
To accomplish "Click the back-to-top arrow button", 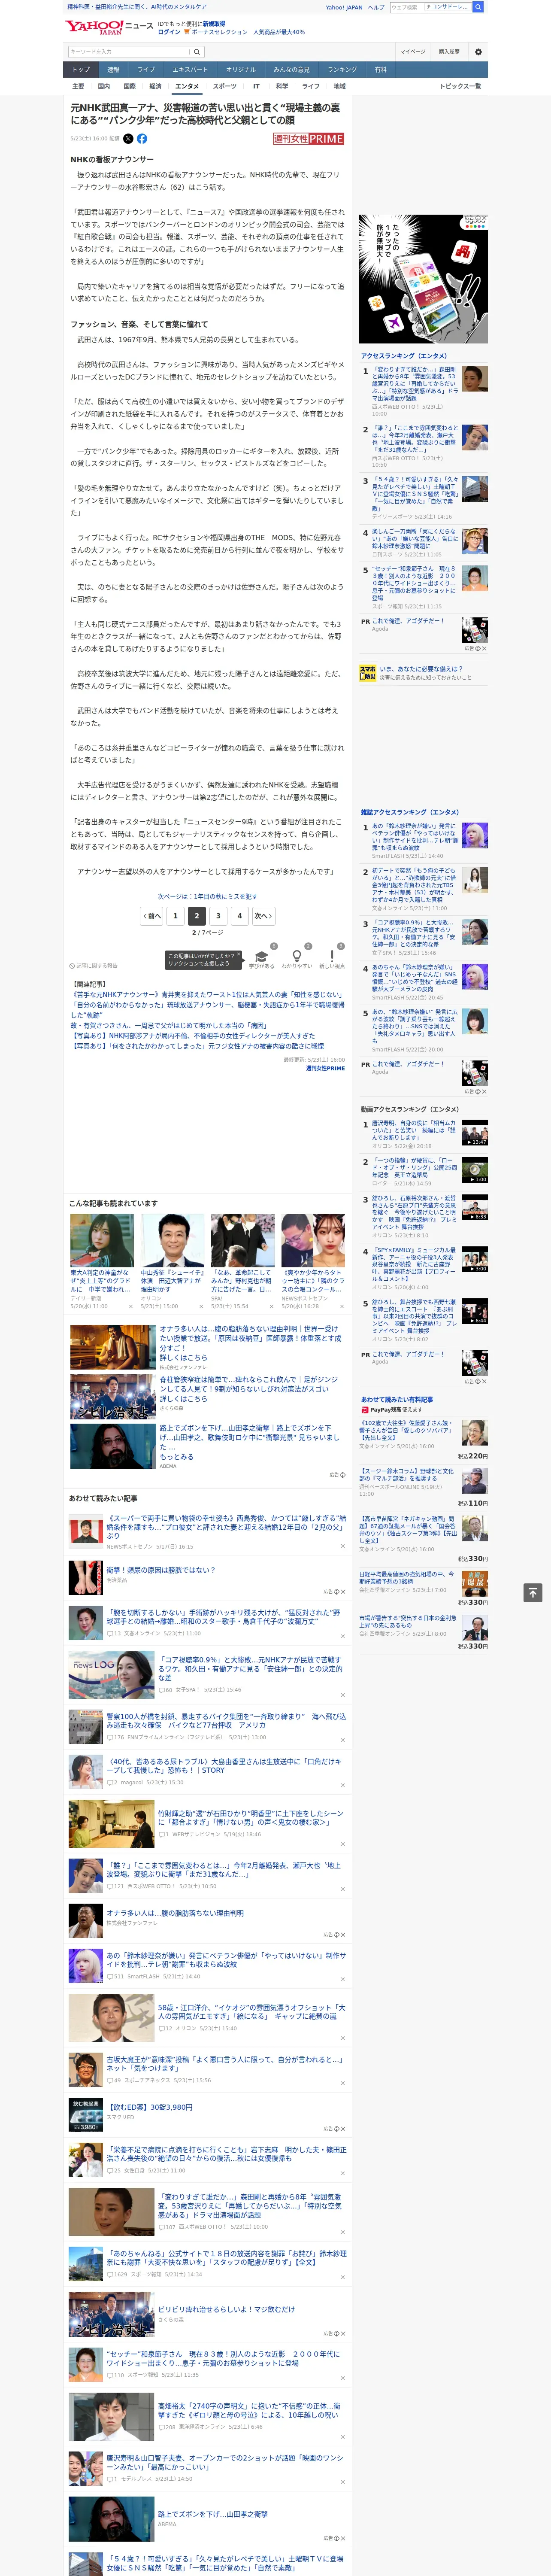I will [534, 1592].
